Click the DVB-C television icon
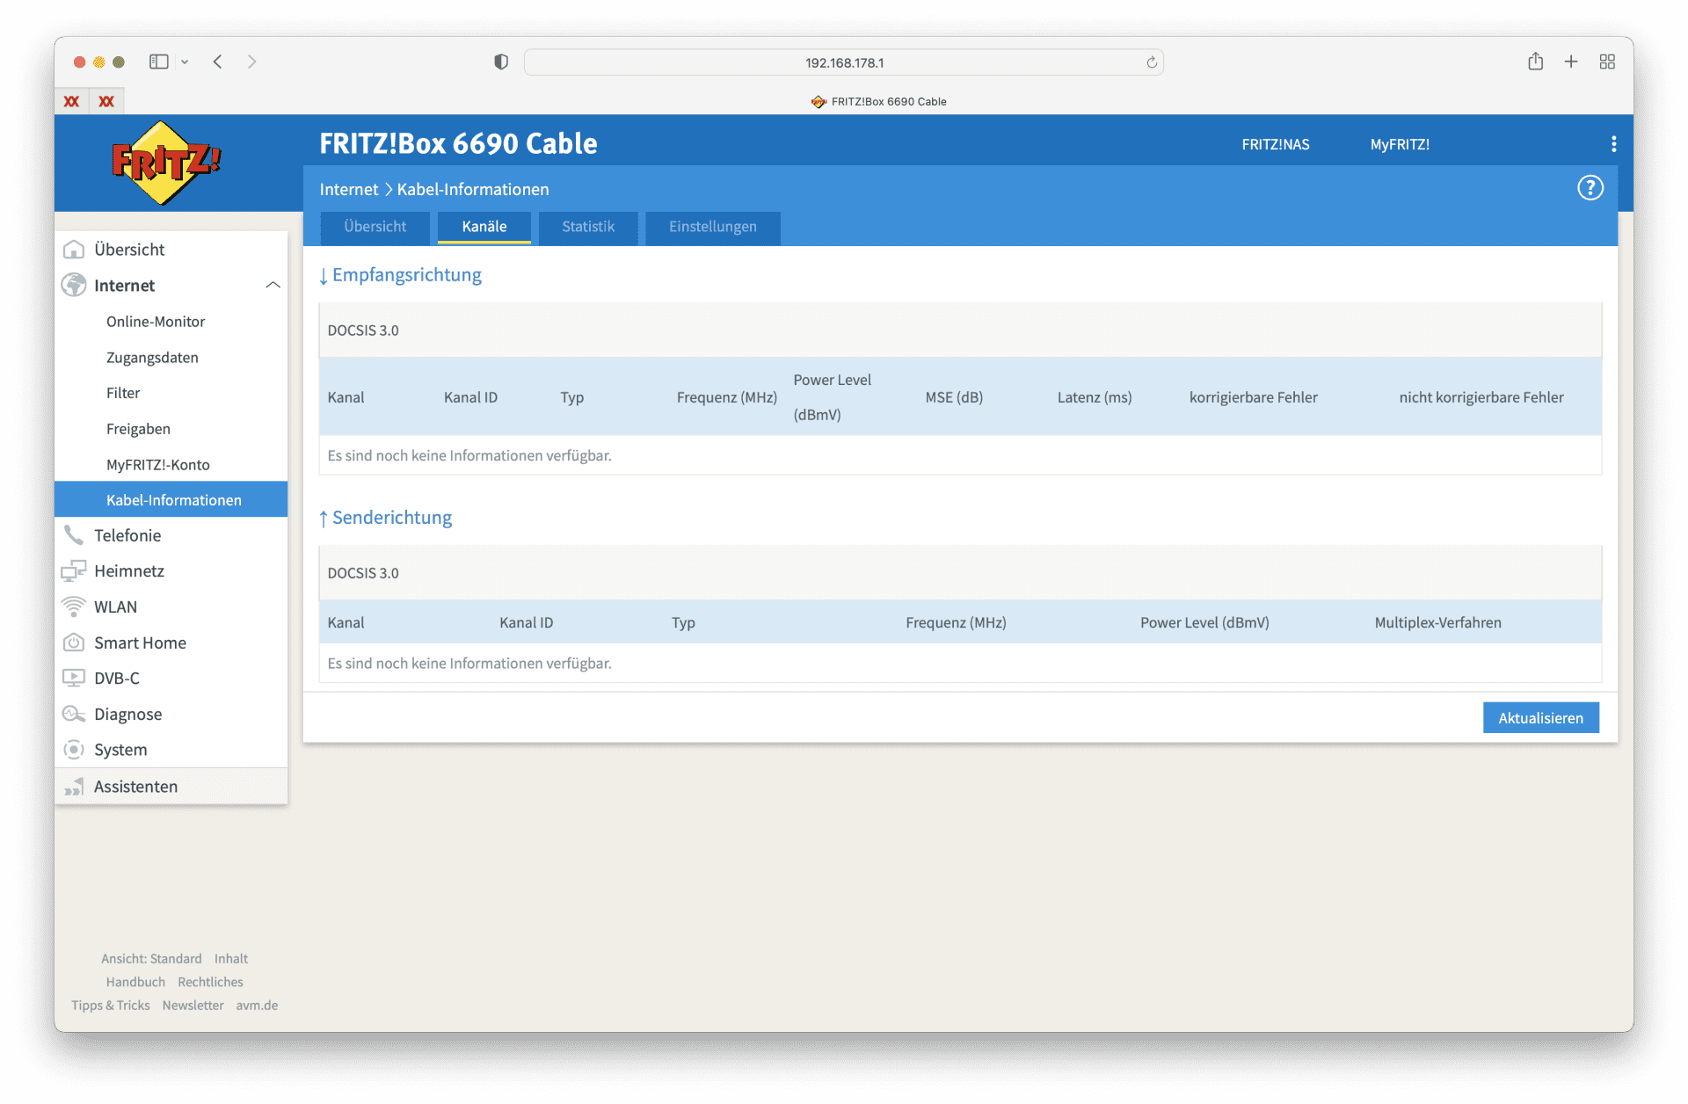Image resolution: width=1688 pixels, height=1104 pixels. click(74, 679)
